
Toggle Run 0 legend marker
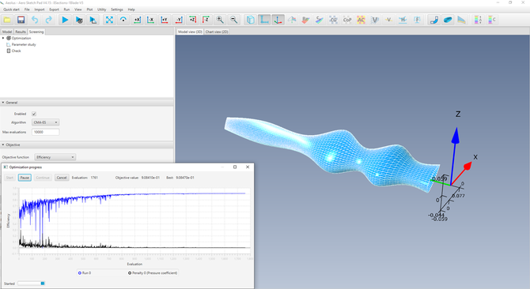tap(80, 273)
